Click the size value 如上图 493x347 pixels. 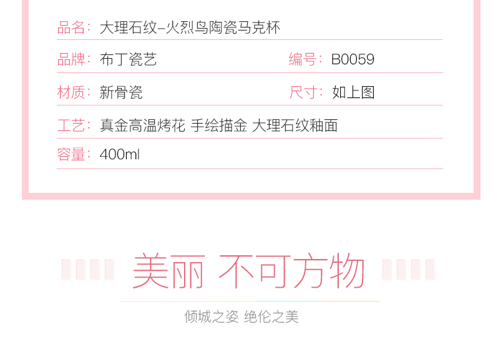coord(353,92)
